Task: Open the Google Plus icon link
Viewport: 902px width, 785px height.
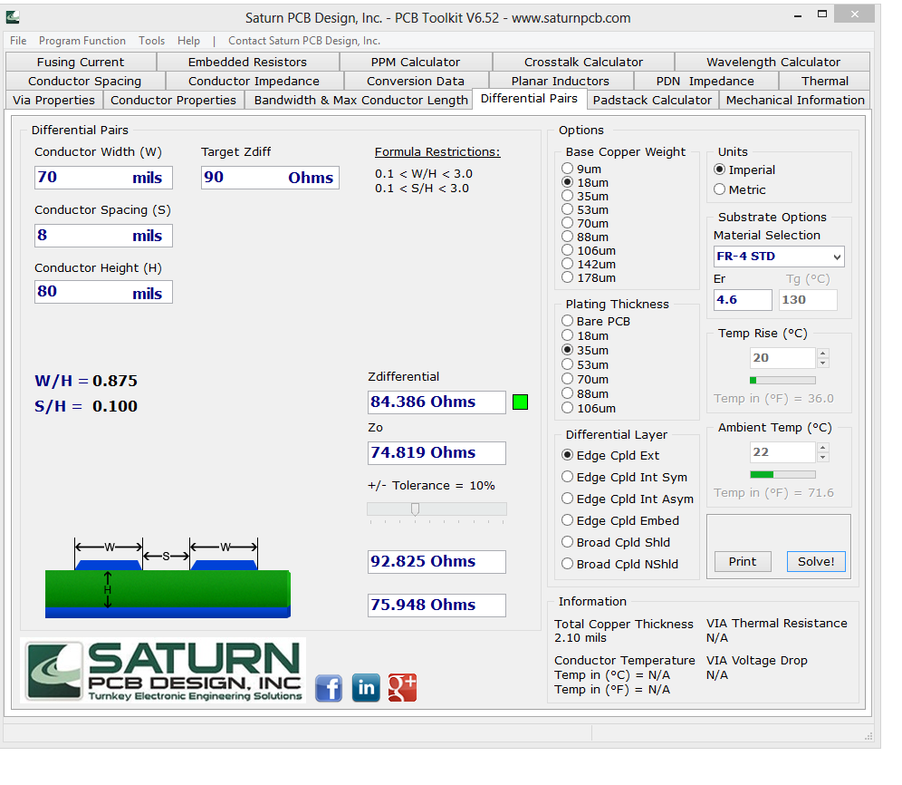Action: pyautogui.click(x=403, y=688)
